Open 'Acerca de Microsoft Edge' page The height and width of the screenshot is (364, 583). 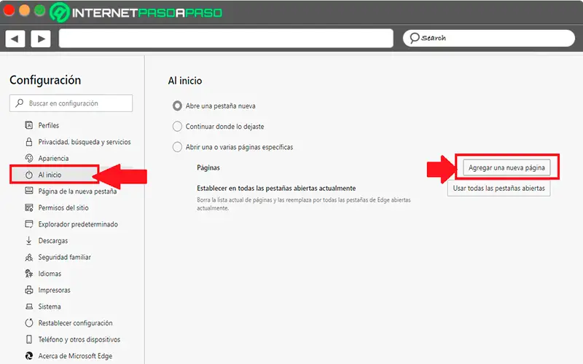75,356
